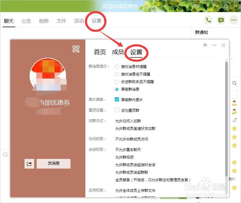Show the group QR code icon
The image size is (241, 203).
click(76, 49)
